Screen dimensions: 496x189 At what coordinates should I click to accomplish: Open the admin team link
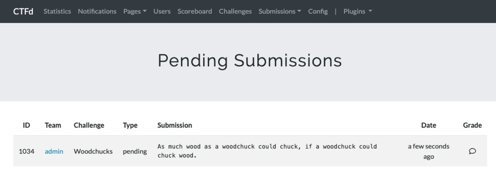point(54,151)
